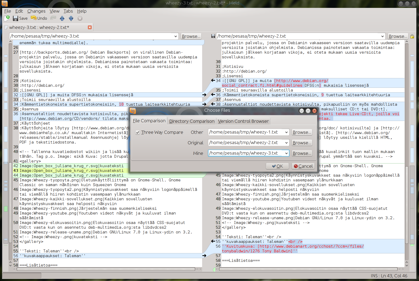Open the View menu
Viewport: 419px width, 281px height.
pyautogui.click(x=54, y=11)
